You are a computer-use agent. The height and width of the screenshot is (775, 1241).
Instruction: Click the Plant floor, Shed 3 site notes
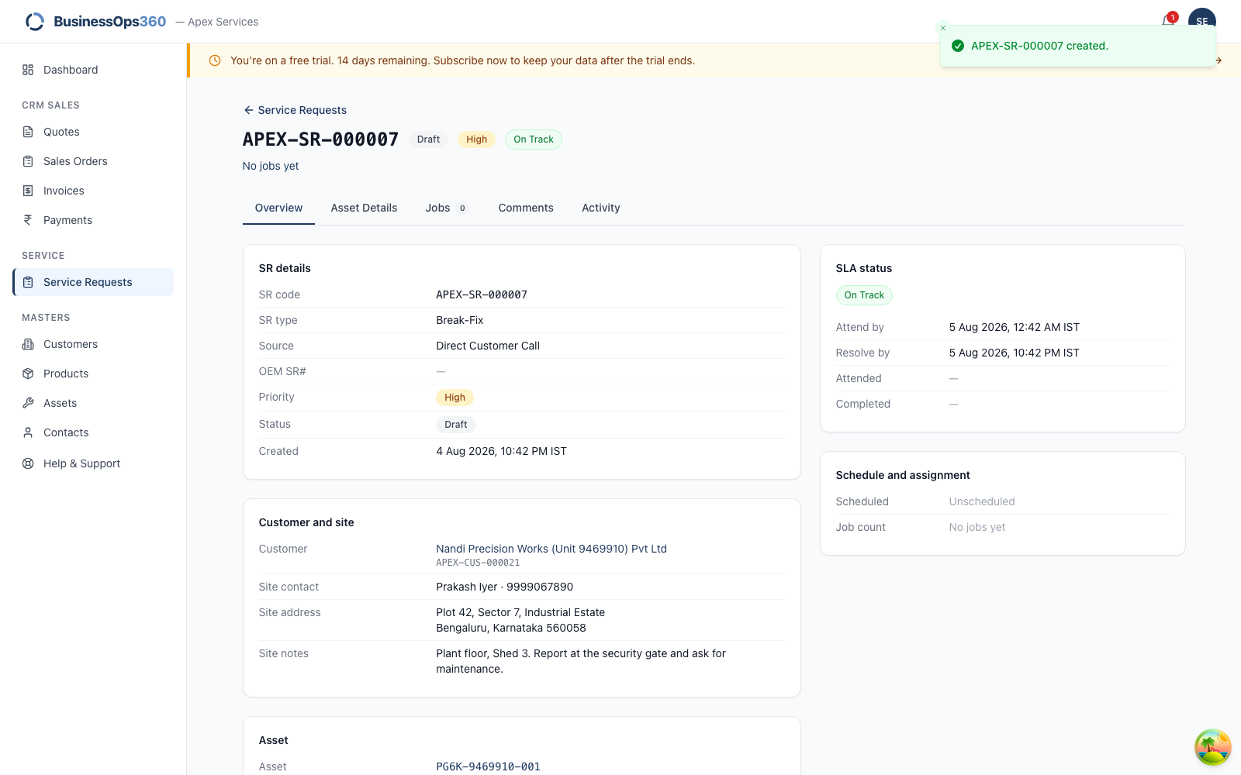point(581,661)
